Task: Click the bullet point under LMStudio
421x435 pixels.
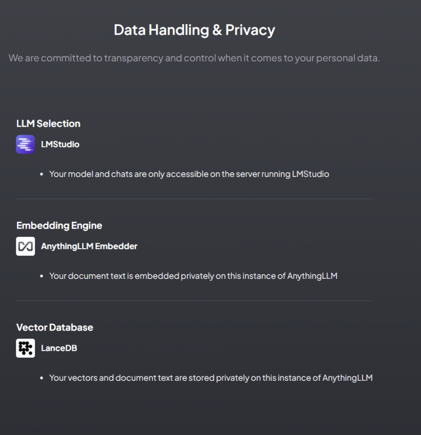Action: click(42, 174)
